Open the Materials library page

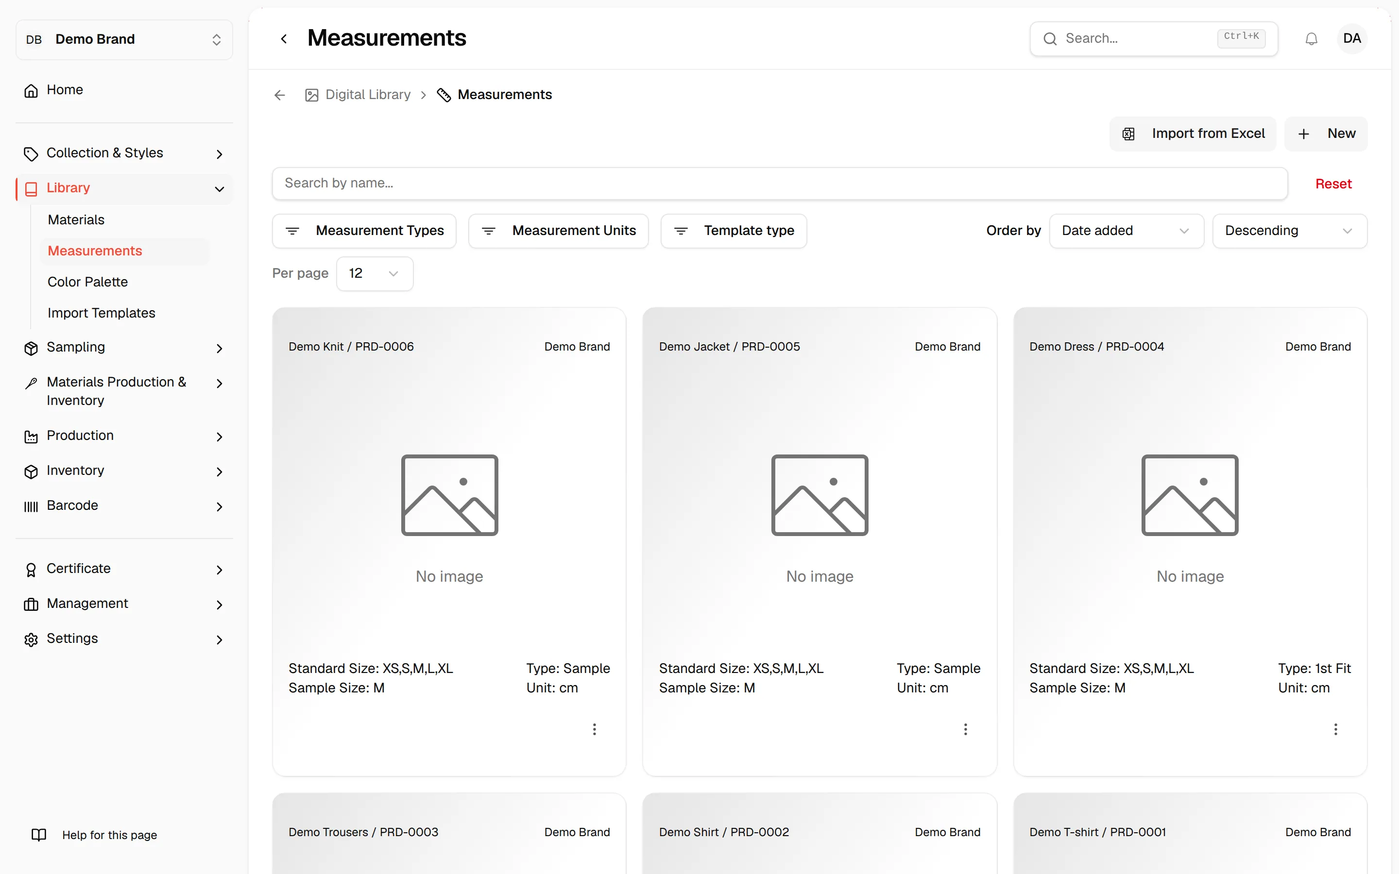[x=76, y=219]
